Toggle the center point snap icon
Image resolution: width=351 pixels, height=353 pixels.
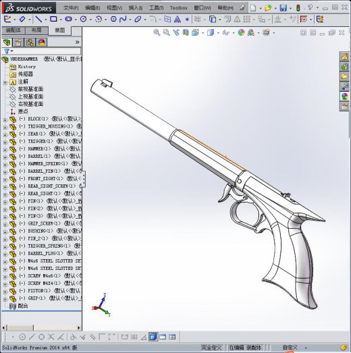click(22, 337)
